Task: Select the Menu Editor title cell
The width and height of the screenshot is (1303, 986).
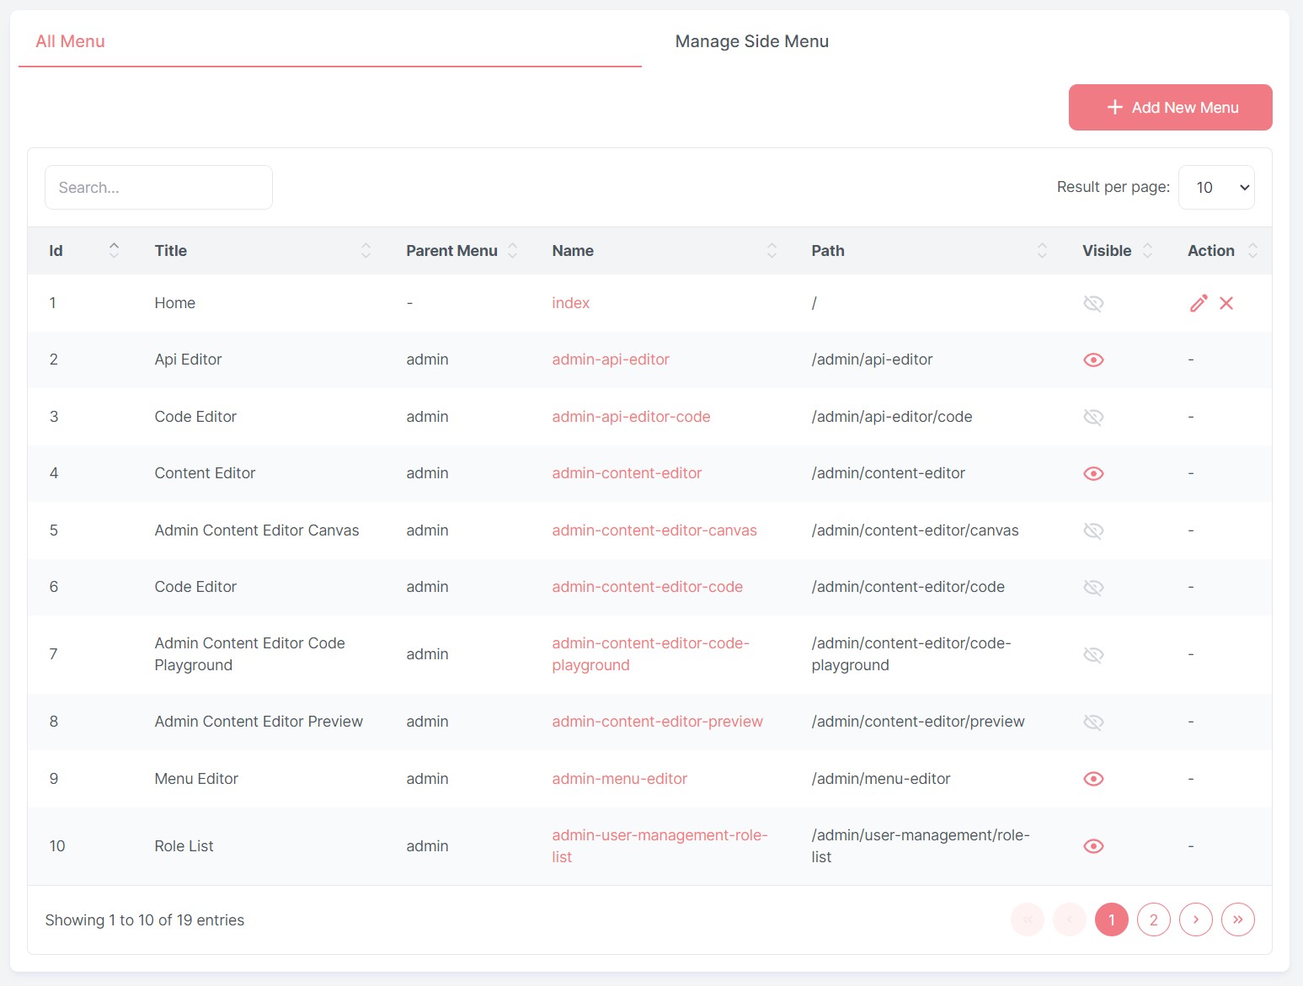Action: pyautogui.click(x=196, y=779)
